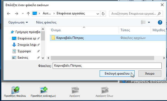This screenshot has height=101, width=167.
Task: Open Στοιχεία λήψης in the sidebar
Action: point(24,45)
